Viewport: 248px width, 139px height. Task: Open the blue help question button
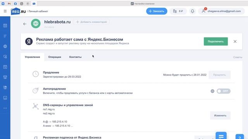pyautogui.click(x=239, y=137)
